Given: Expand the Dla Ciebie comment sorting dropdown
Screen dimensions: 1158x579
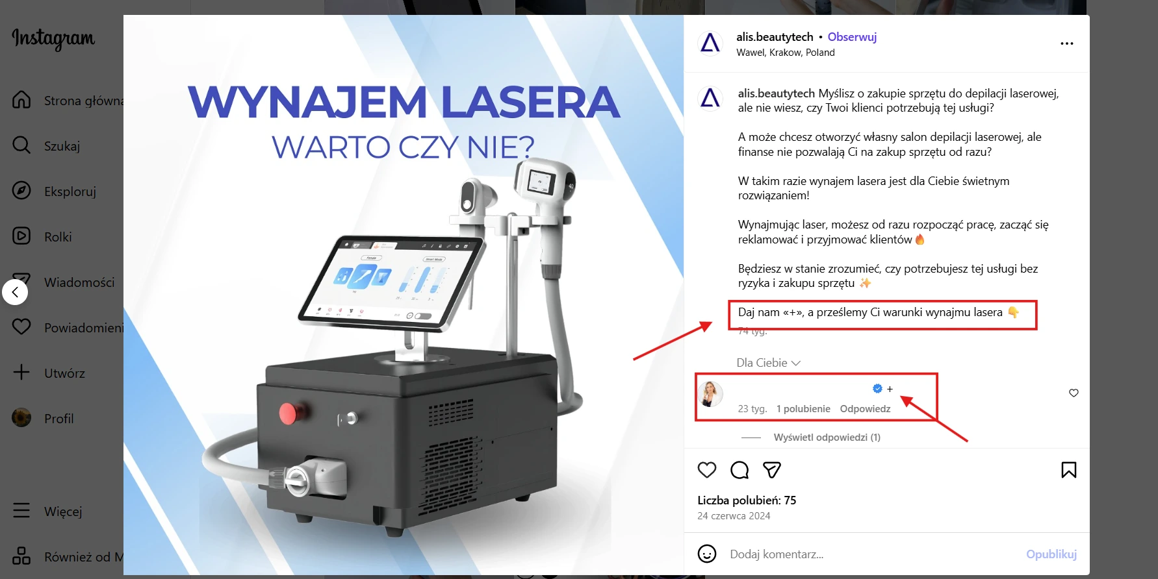Looking at the screenshot, I should pos(768,363).
